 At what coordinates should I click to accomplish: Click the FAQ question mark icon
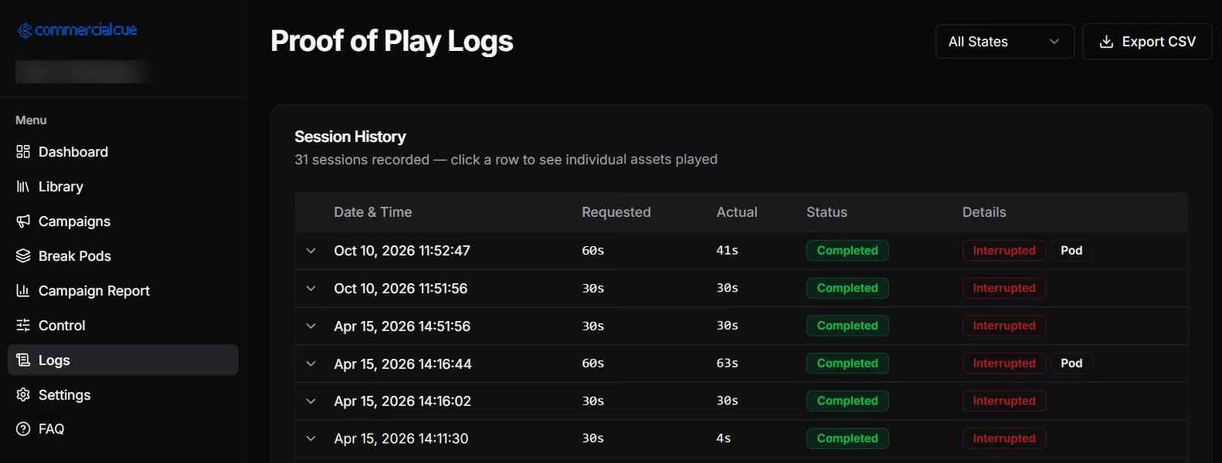[x=23, y=429]
